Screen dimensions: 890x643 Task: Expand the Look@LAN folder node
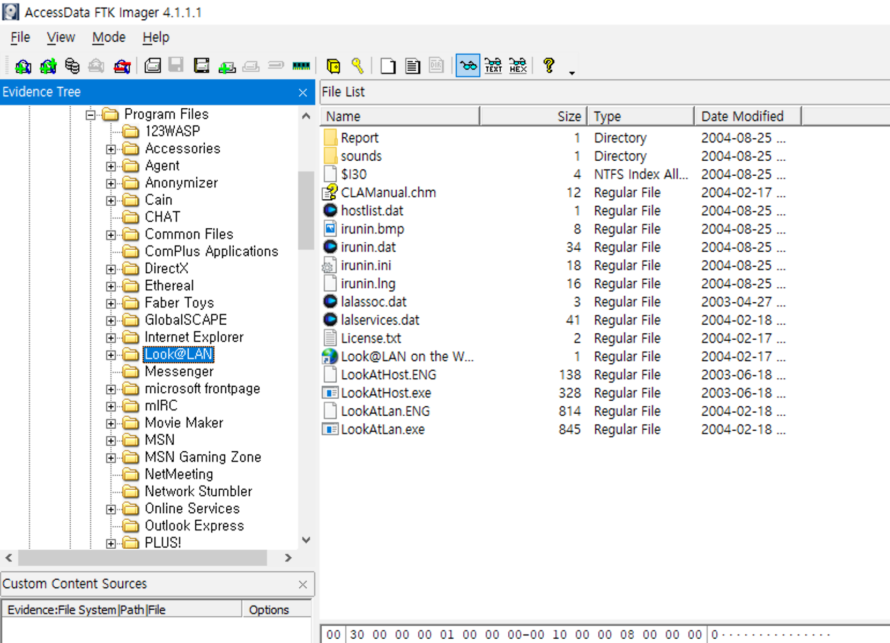point(111,355)
